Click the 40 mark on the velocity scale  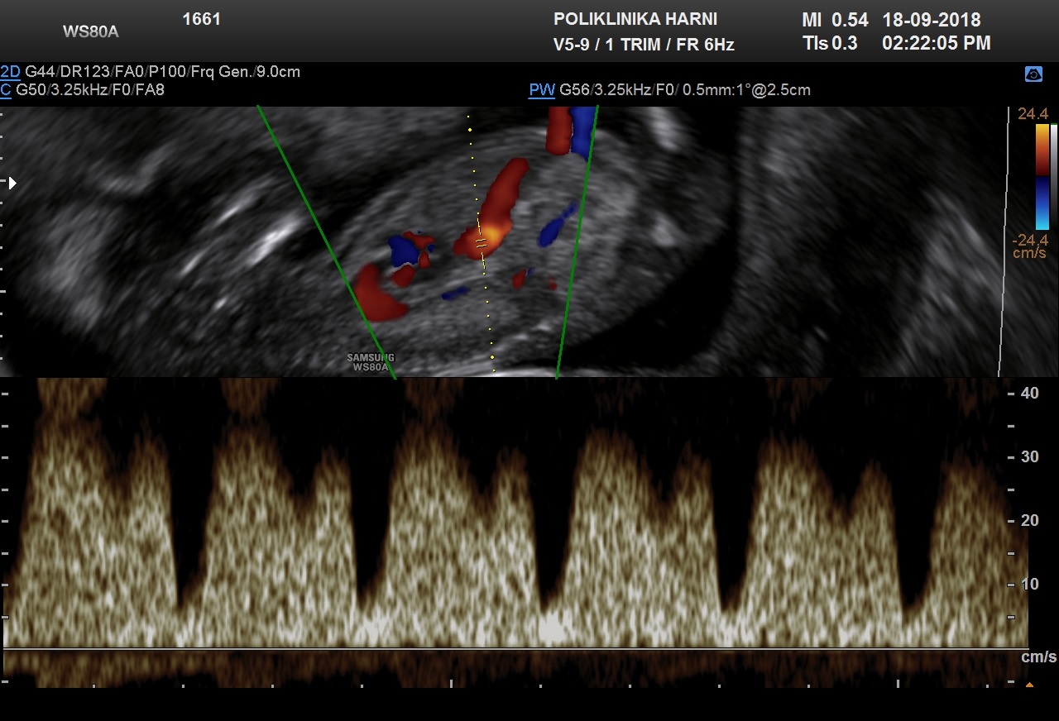point(1029,393)
